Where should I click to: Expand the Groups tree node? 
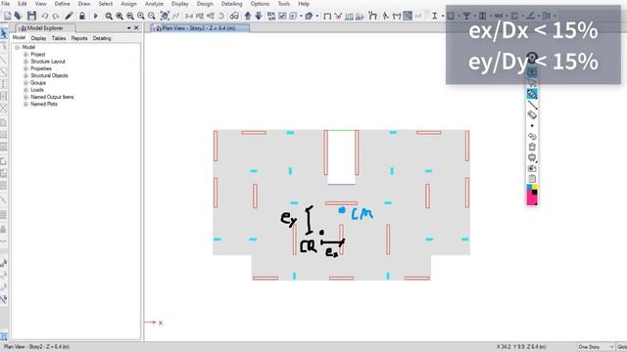coord(26,82)
